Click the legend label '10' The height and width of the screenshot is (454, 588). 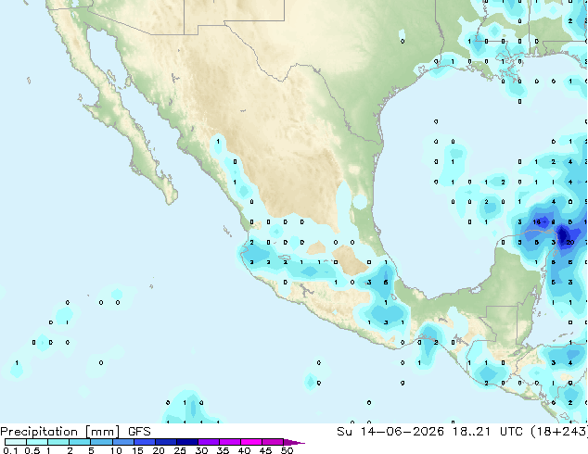(x=116, y=450)
